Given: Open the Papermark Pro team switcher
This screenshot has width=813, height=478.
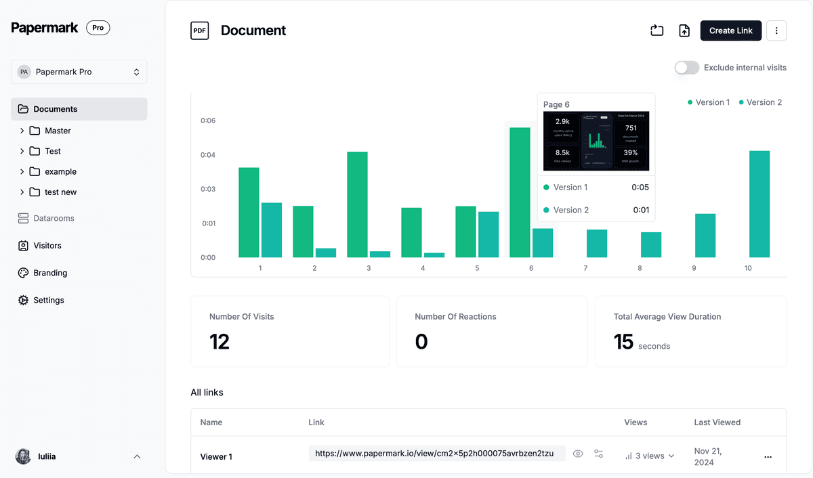Looking at the screenshot, I should pyautogui.click(x=79, y=72).
